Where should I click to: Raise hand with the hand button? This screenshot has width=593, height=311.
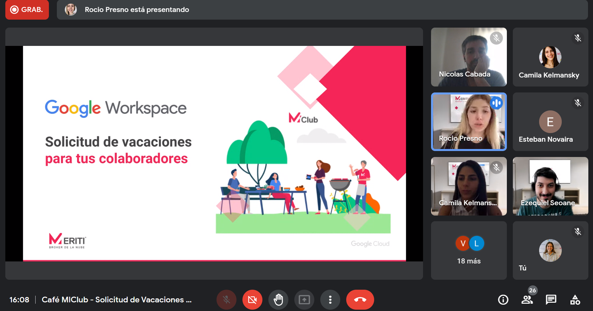[278, 300]
